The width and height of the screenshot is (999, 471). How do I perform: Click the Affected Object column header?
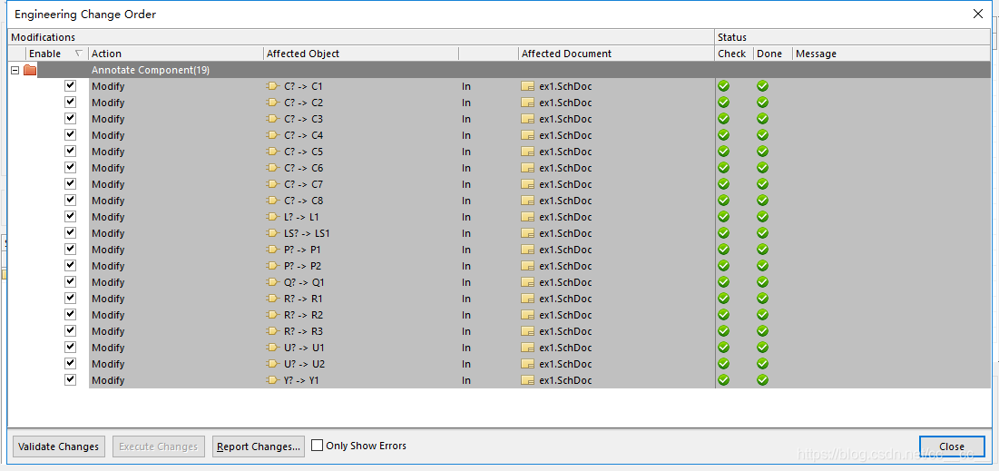pos(303,54)
